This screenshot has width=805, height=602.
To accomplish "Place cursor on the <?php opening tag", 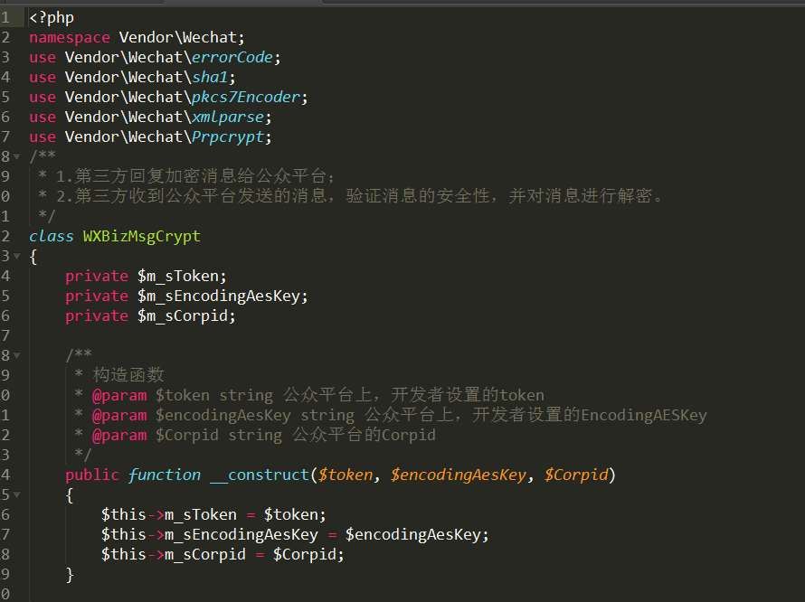I will tap(52, 17).
